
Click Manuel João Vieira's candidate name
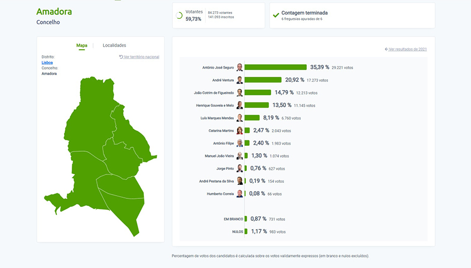pos(220,156)
